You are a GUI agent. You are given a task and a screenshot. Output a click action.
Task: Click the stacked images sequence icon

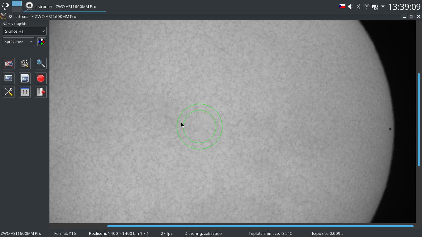point(25,78)
